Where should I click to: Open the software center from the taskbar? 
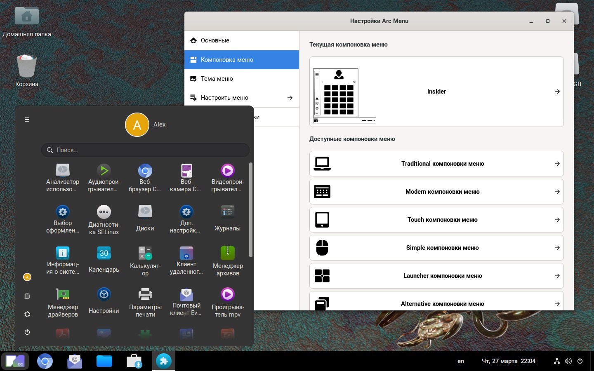coord(134,362)
